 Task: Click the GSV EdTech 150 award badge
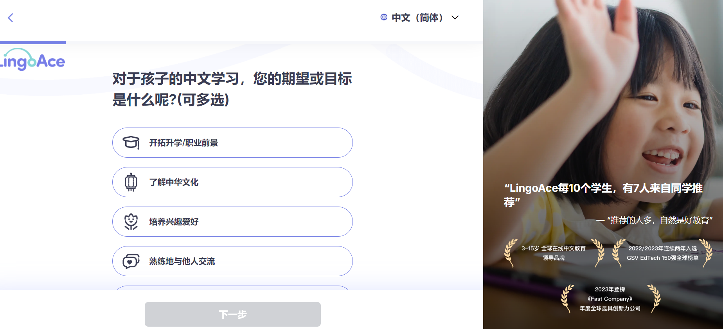(x=662, y=253)
